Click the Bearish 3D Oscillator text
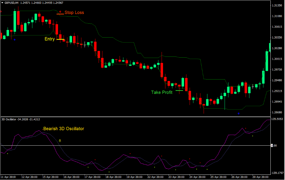Viewport: 285px width, 180px height. [64, 128]
